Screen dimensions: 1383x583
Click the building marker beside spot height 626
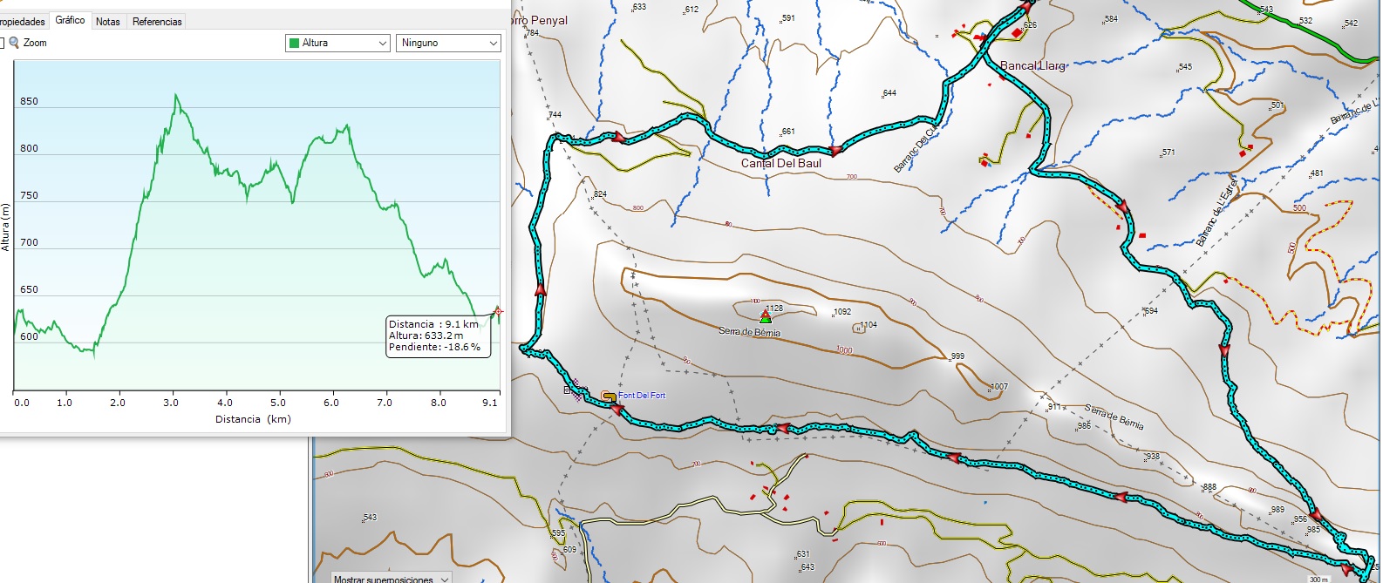click(1017, 33)
